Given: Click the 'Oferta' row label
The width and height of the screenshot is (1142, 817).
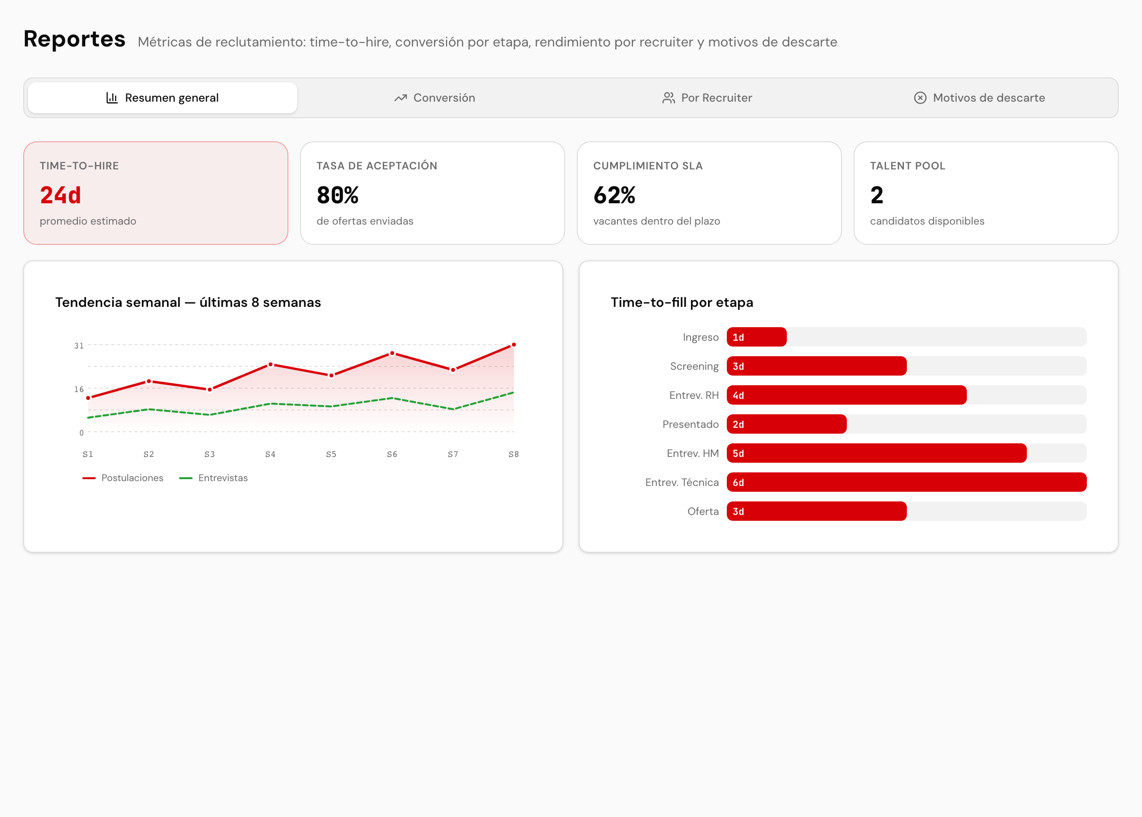Looking at the screenshot, I should pos(703,512).
